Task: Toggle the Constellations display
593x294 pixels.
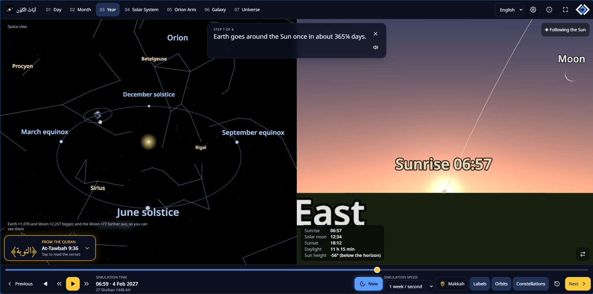Action: coord(531,284)
